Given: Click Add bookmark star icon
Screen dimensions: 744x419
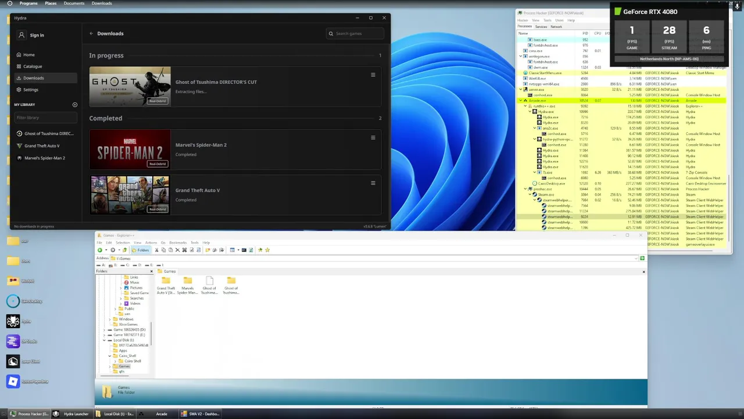Looking at the screenshot, I should 260,250.
